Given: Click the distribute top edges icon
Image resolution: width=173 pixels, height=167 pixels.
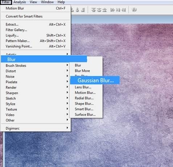Looking at the screenshot, I should pyautogui.click(x=94, y=10).
